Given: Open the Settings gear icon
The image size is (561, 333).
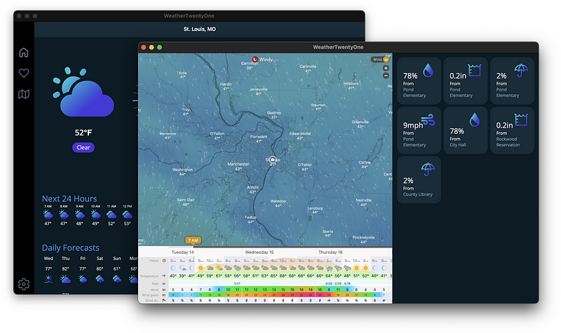Looking at the screenshot, I should coord(24,284).
